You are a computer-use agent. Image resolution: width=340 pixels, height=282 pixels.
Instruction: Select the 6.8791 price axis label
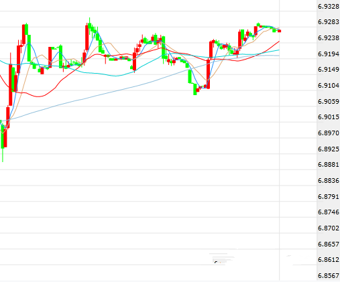coord(329,196)
